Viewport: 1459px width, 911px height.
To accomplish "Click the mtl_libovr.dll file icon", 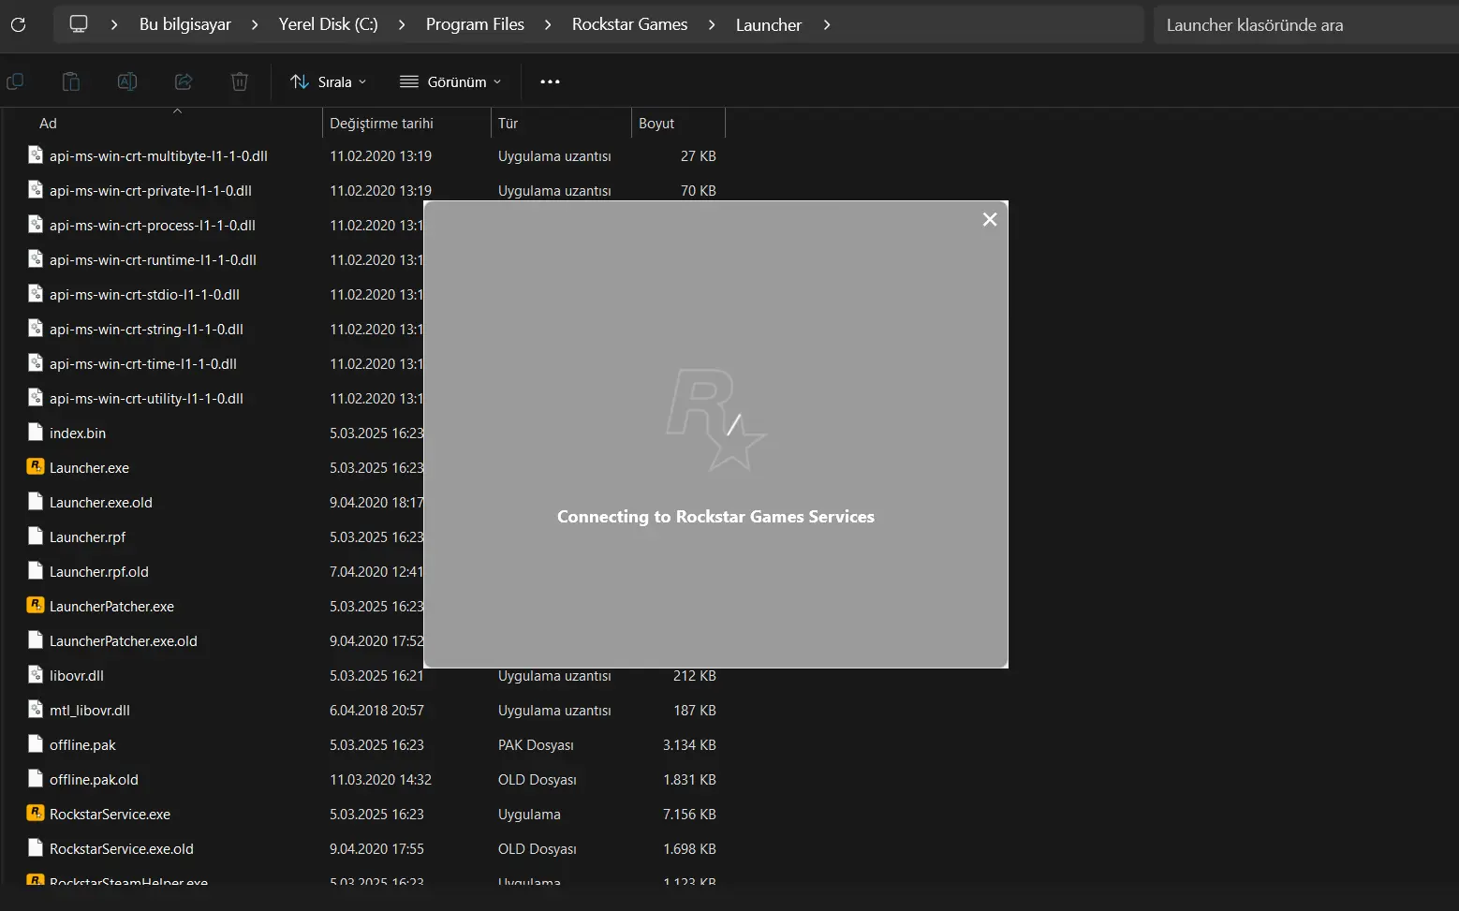I will tap(36, 710).
